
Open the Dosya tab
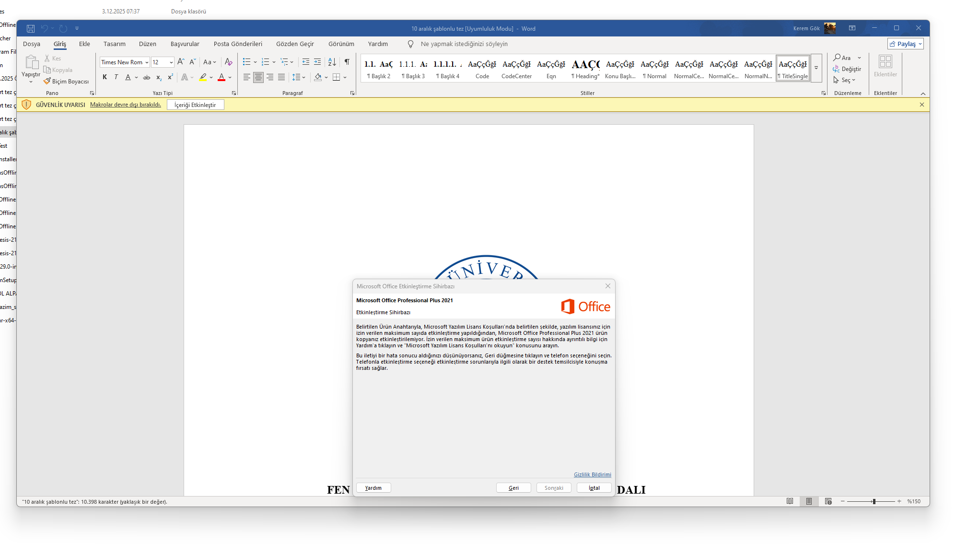32,44
